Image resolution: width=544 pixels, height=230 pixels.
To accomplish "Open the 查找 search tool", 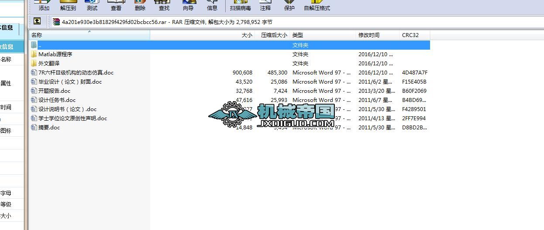I will pos(164,6).
